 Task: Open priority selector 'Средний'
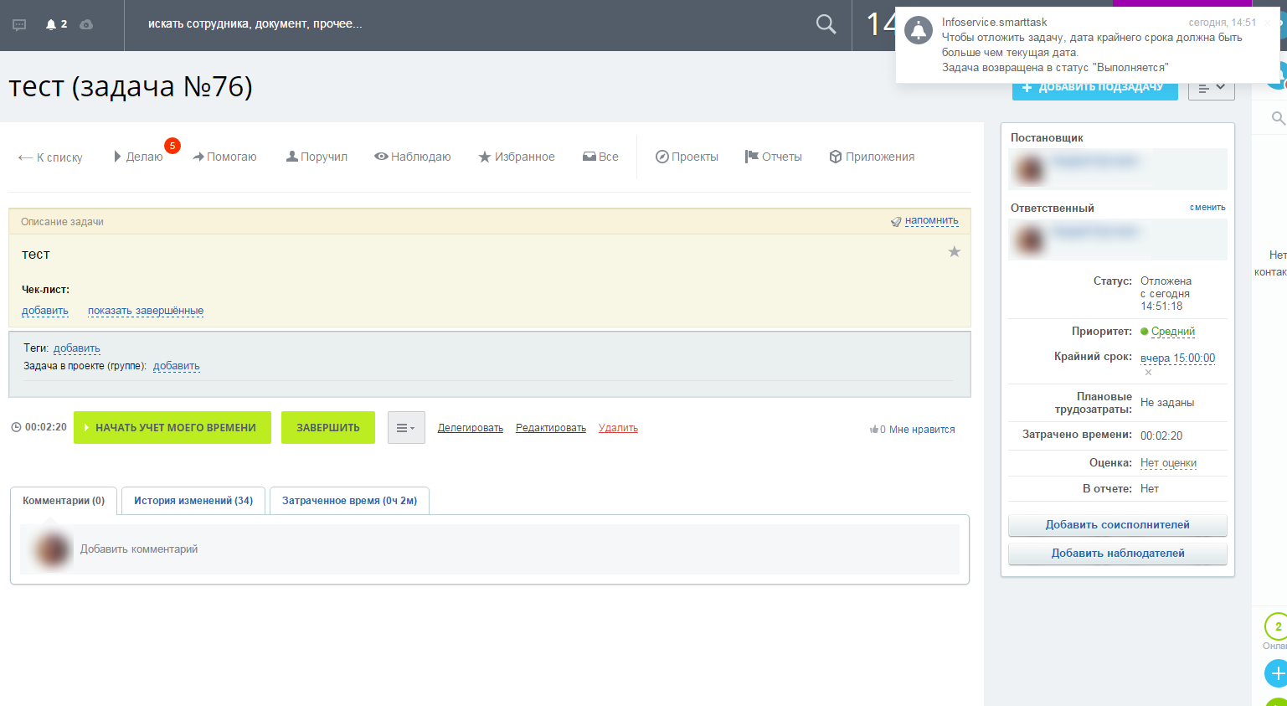(x=1172, y=332)
